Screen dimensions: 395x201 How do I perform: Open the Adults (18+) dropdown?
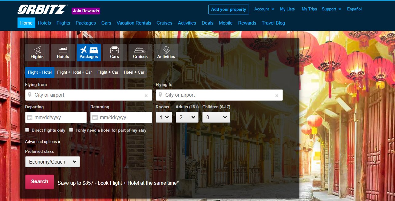pyautogui.click(x=187, y=117)
